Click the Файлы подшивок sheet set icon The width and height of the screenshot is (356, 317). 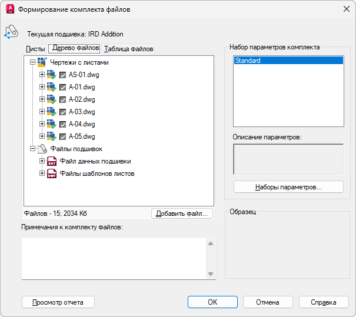pyautogui.click(x=42, y=149)
